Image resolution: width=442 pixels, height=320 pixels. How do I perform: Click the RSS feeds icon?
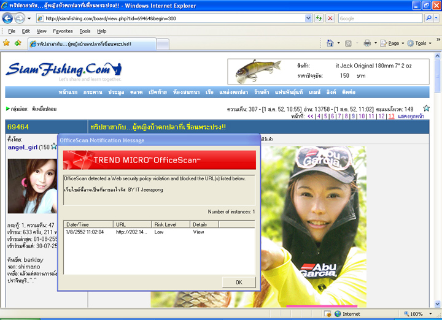coord(349,44)
